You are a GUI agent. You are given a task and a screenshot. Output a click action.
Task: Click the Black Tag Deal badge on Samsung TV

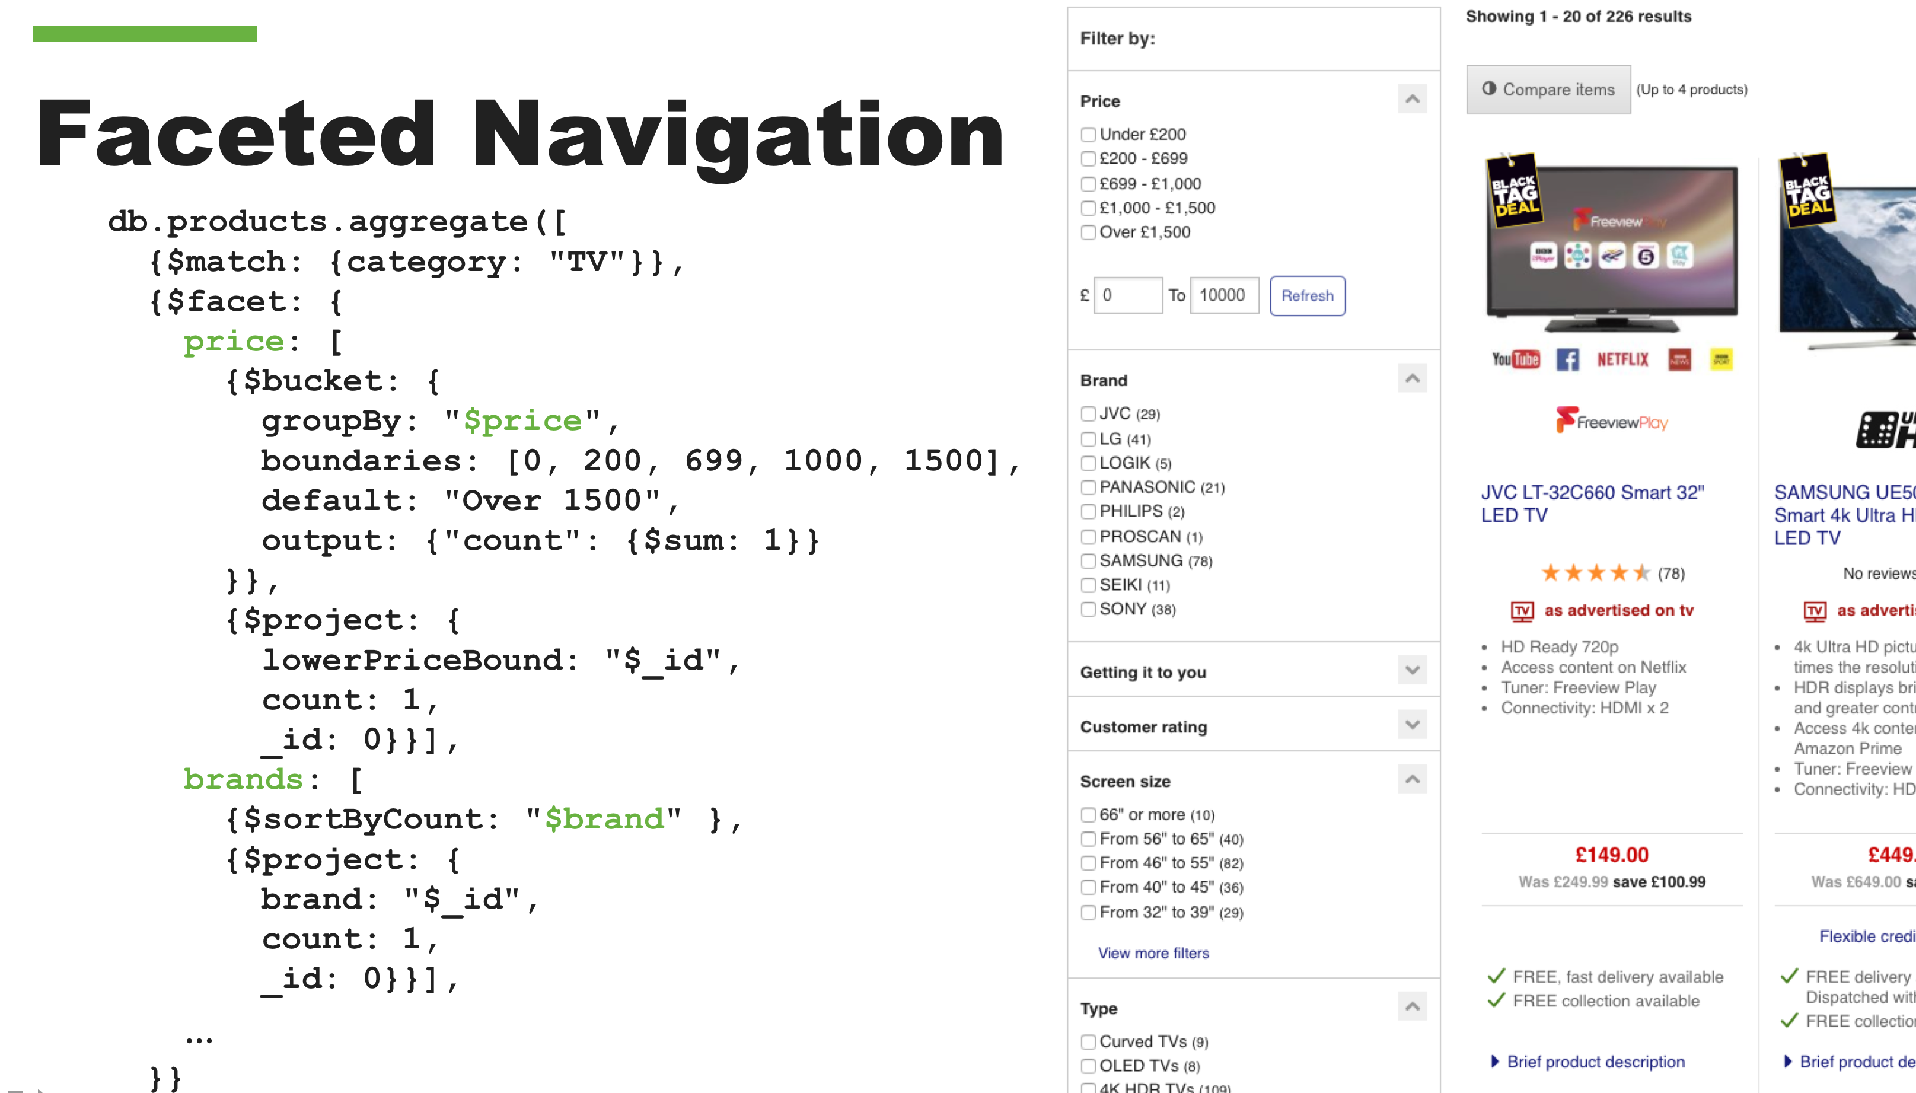coord(1808,191)
